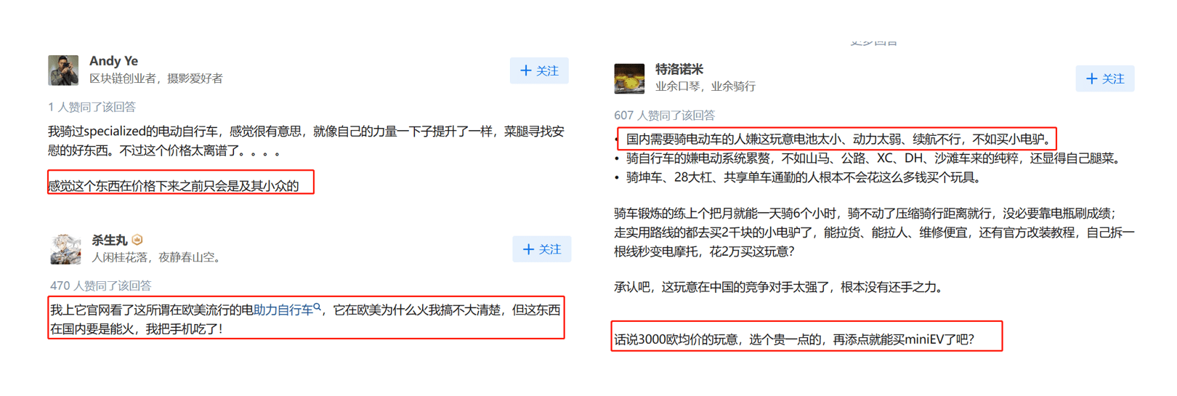Open 特洛诺米's profile avatar

(x=629, y=78)
